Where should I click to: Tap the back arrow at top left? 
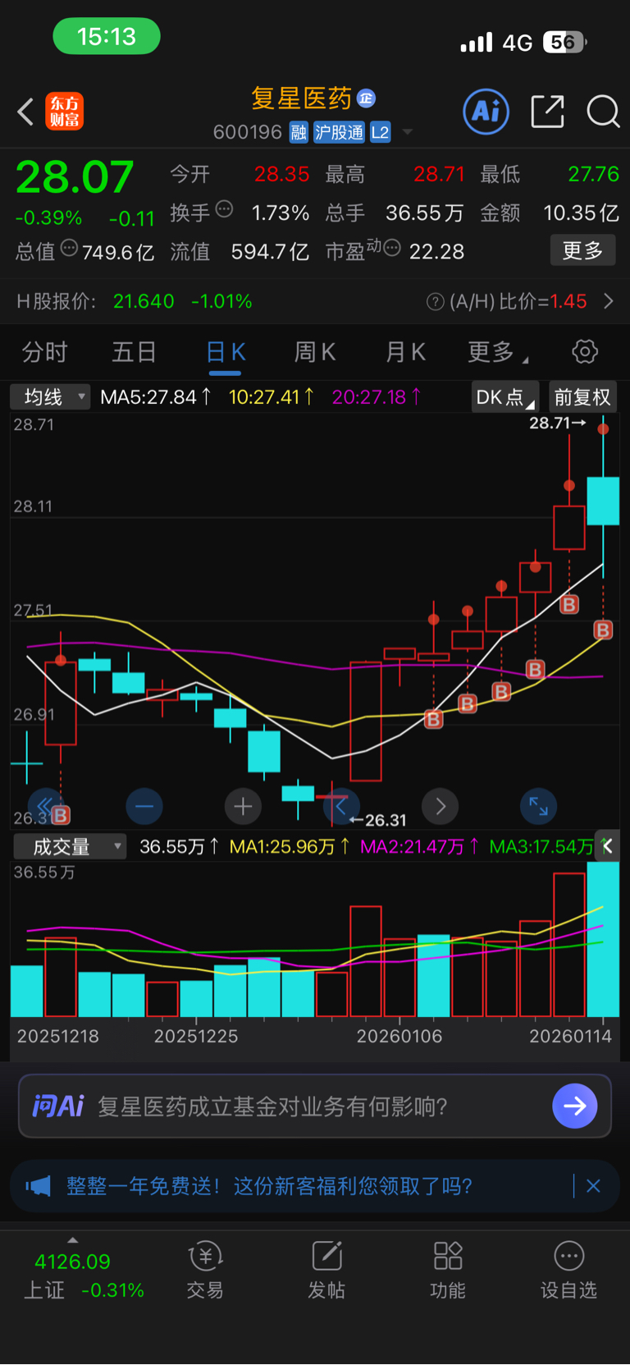click(x=25, y=112)
